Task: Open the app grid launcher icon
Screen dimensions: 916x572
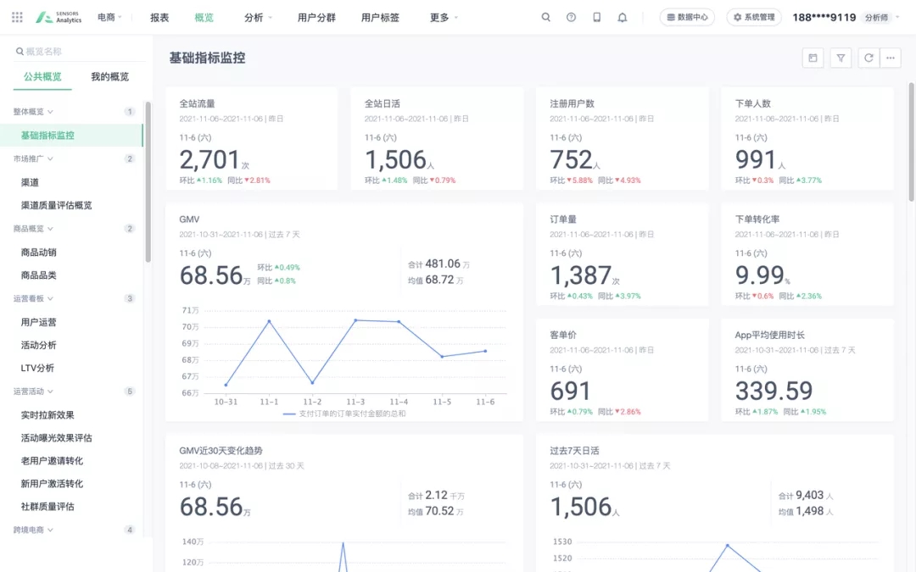Action: coord(17,18)
